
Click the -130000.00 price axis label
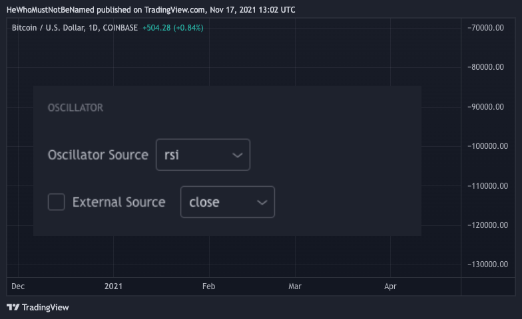click(487, 265)
